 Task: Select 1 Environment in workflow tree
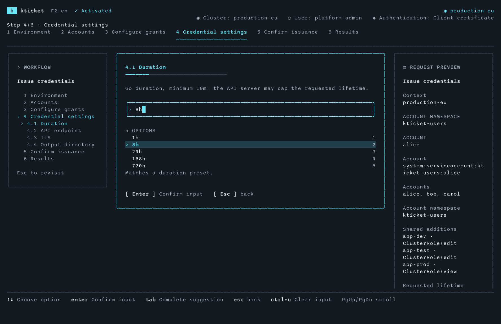tap(46, 95)
